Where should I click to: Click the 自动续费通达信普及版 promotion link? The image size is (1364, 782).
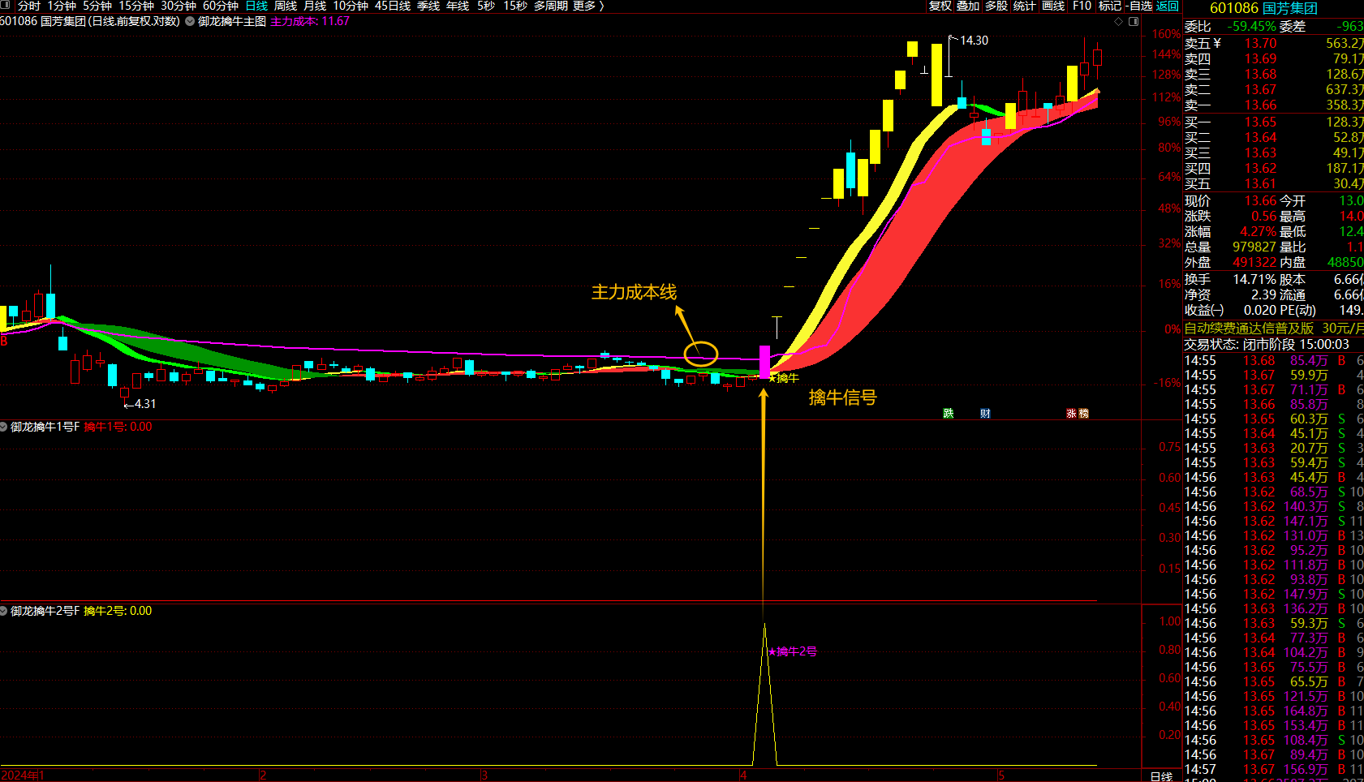[1249, 329]
